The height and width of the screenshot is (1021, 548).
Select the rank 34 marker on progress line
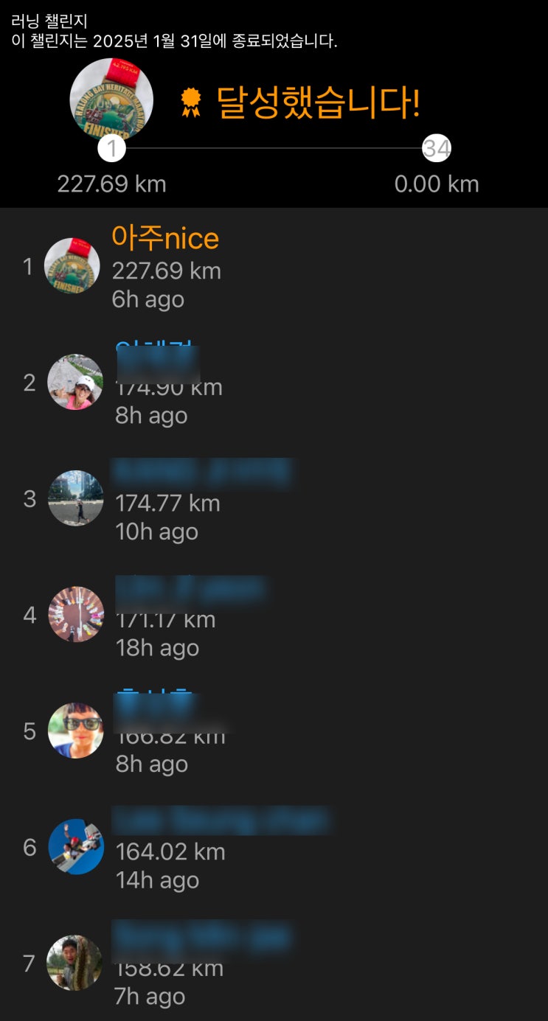(436, 149)
